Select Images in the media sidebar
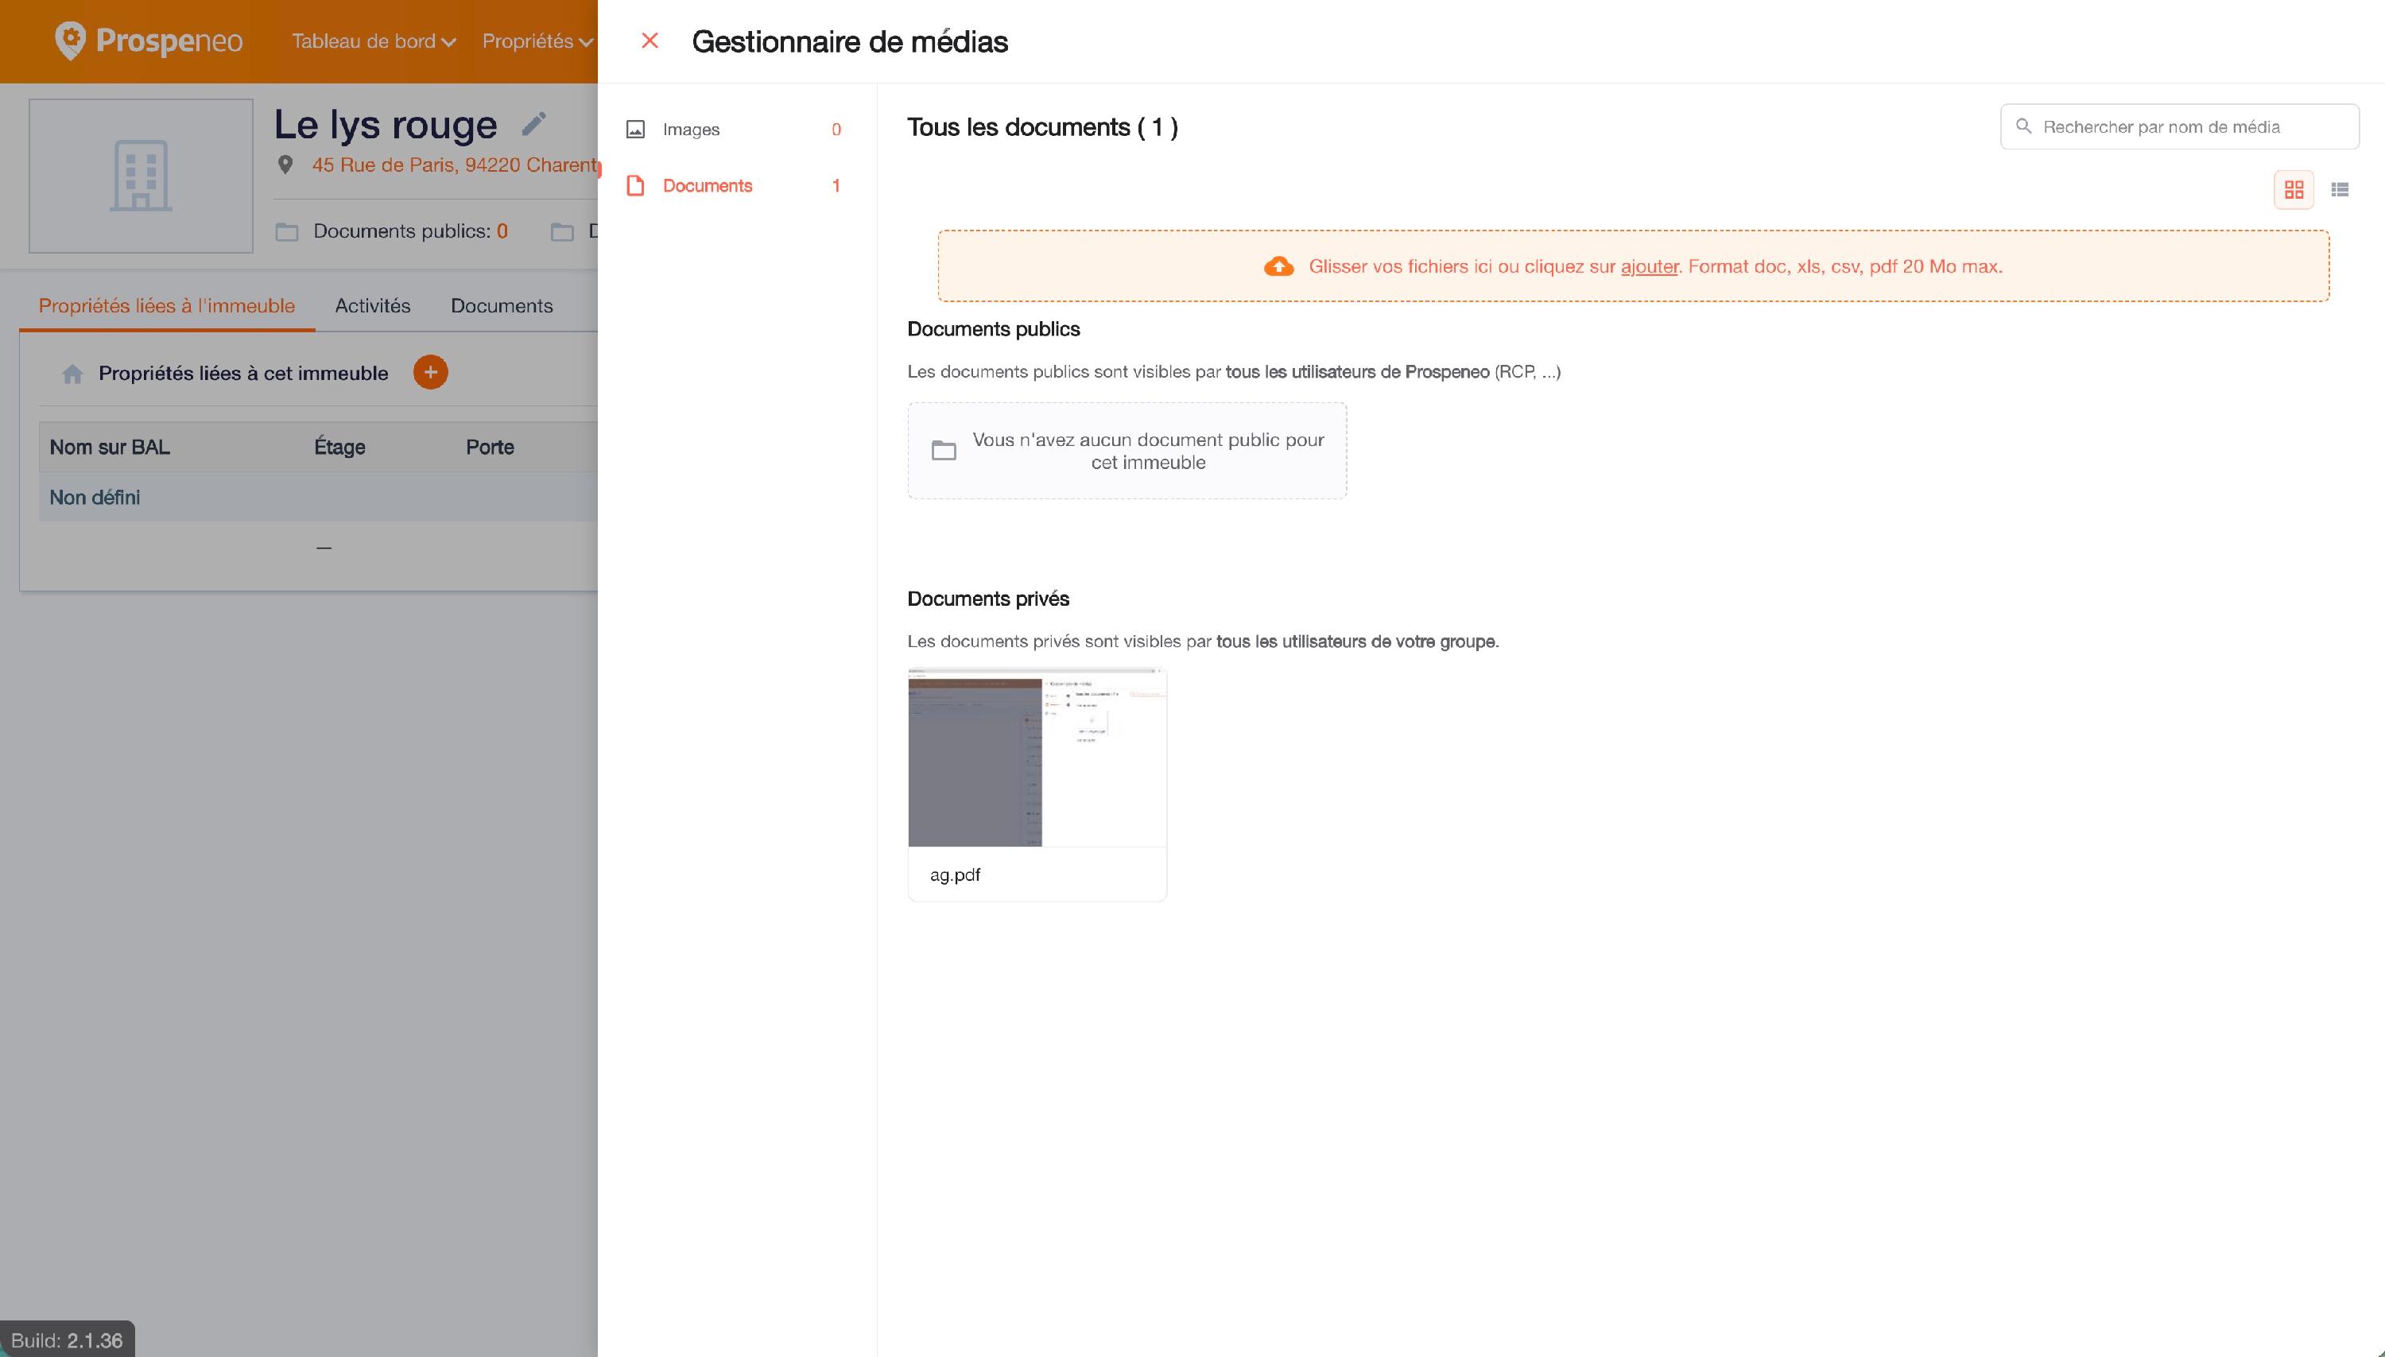Screen dimensions: 2385x1357 pyautogui.click(x=735, y=130)
